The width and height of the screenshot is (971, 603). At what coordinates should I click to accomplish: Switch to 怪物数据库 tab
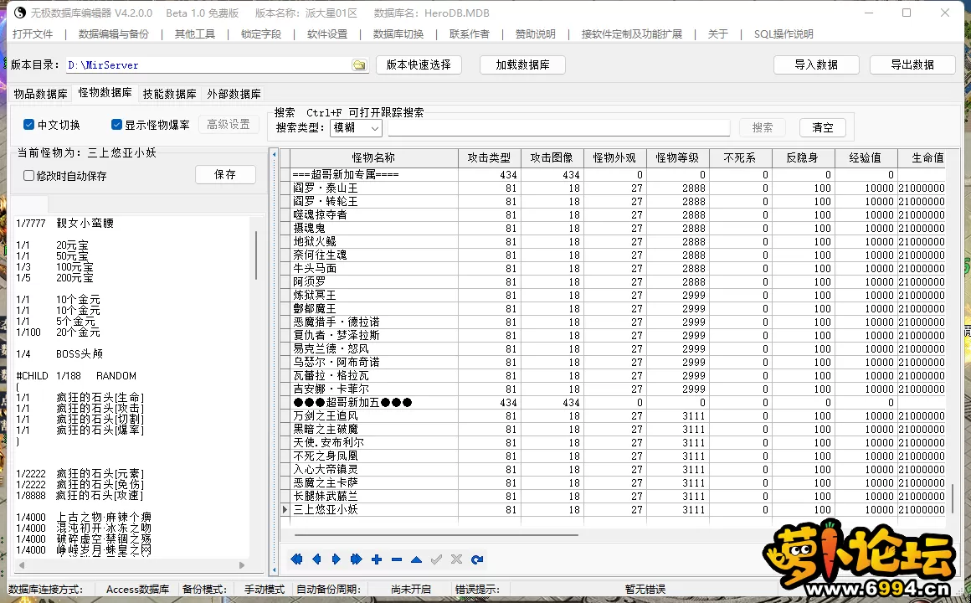coord(105,93)
